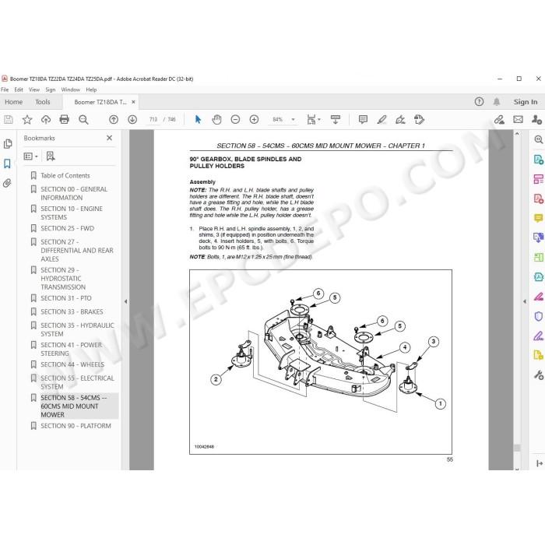Select the Boomer TZ18DA document tab
This screenshot has width=545, height=545.
pos(100,102)
